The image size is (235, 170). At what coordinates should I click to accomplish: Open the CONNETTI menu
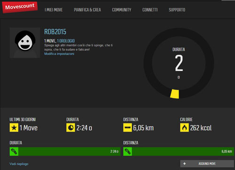[x=150, y=10]
